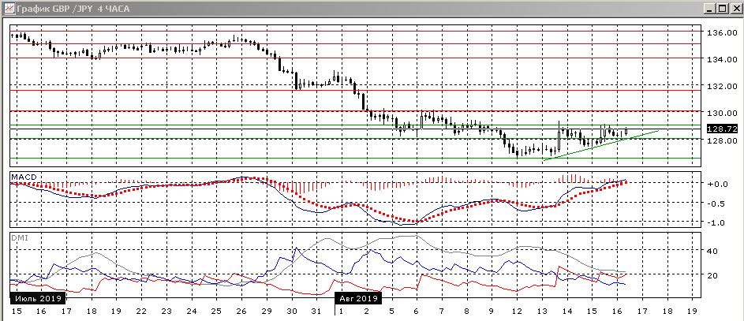Click date 6 on the time axis
The image size is (744, 321).
[416, 312]
